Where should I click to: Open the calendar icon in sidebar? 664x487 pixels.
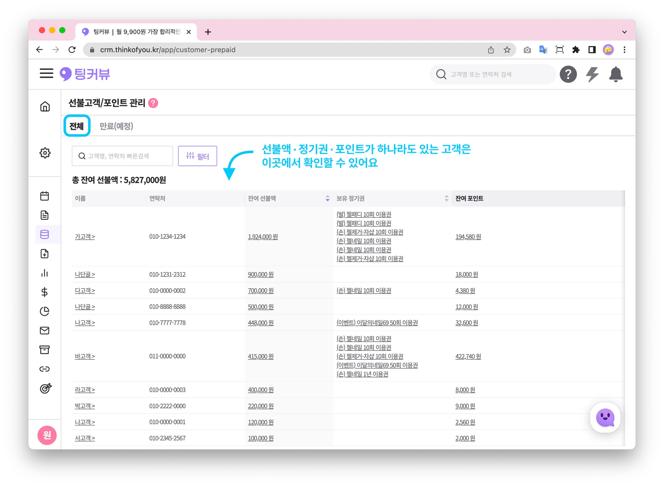tap(45, 196)
